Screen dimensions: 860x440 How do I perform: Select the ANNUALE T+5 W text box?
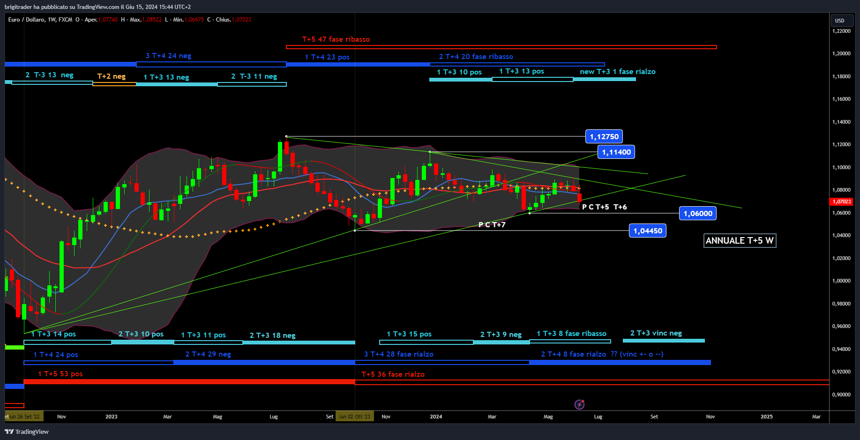[739, 241]
